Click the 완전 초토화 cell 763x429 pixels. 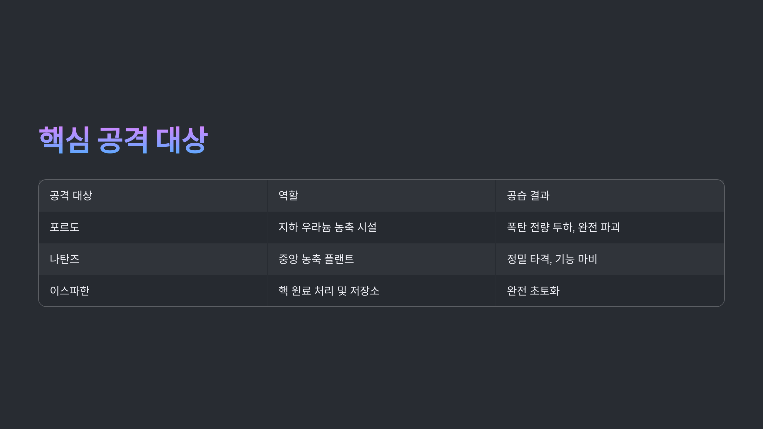tap(610, 291)
